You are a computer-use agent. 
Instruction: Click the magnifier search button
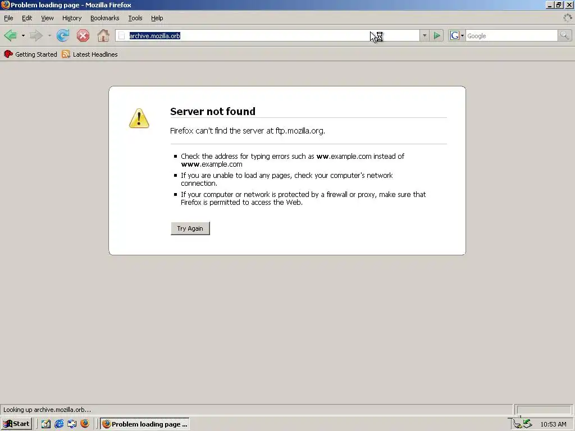coord(564,35)
